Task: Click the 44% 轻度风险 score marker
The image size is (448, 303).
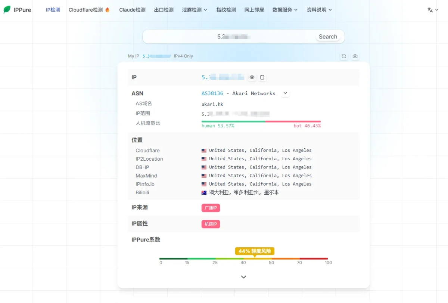Action: tap(255, 251)
